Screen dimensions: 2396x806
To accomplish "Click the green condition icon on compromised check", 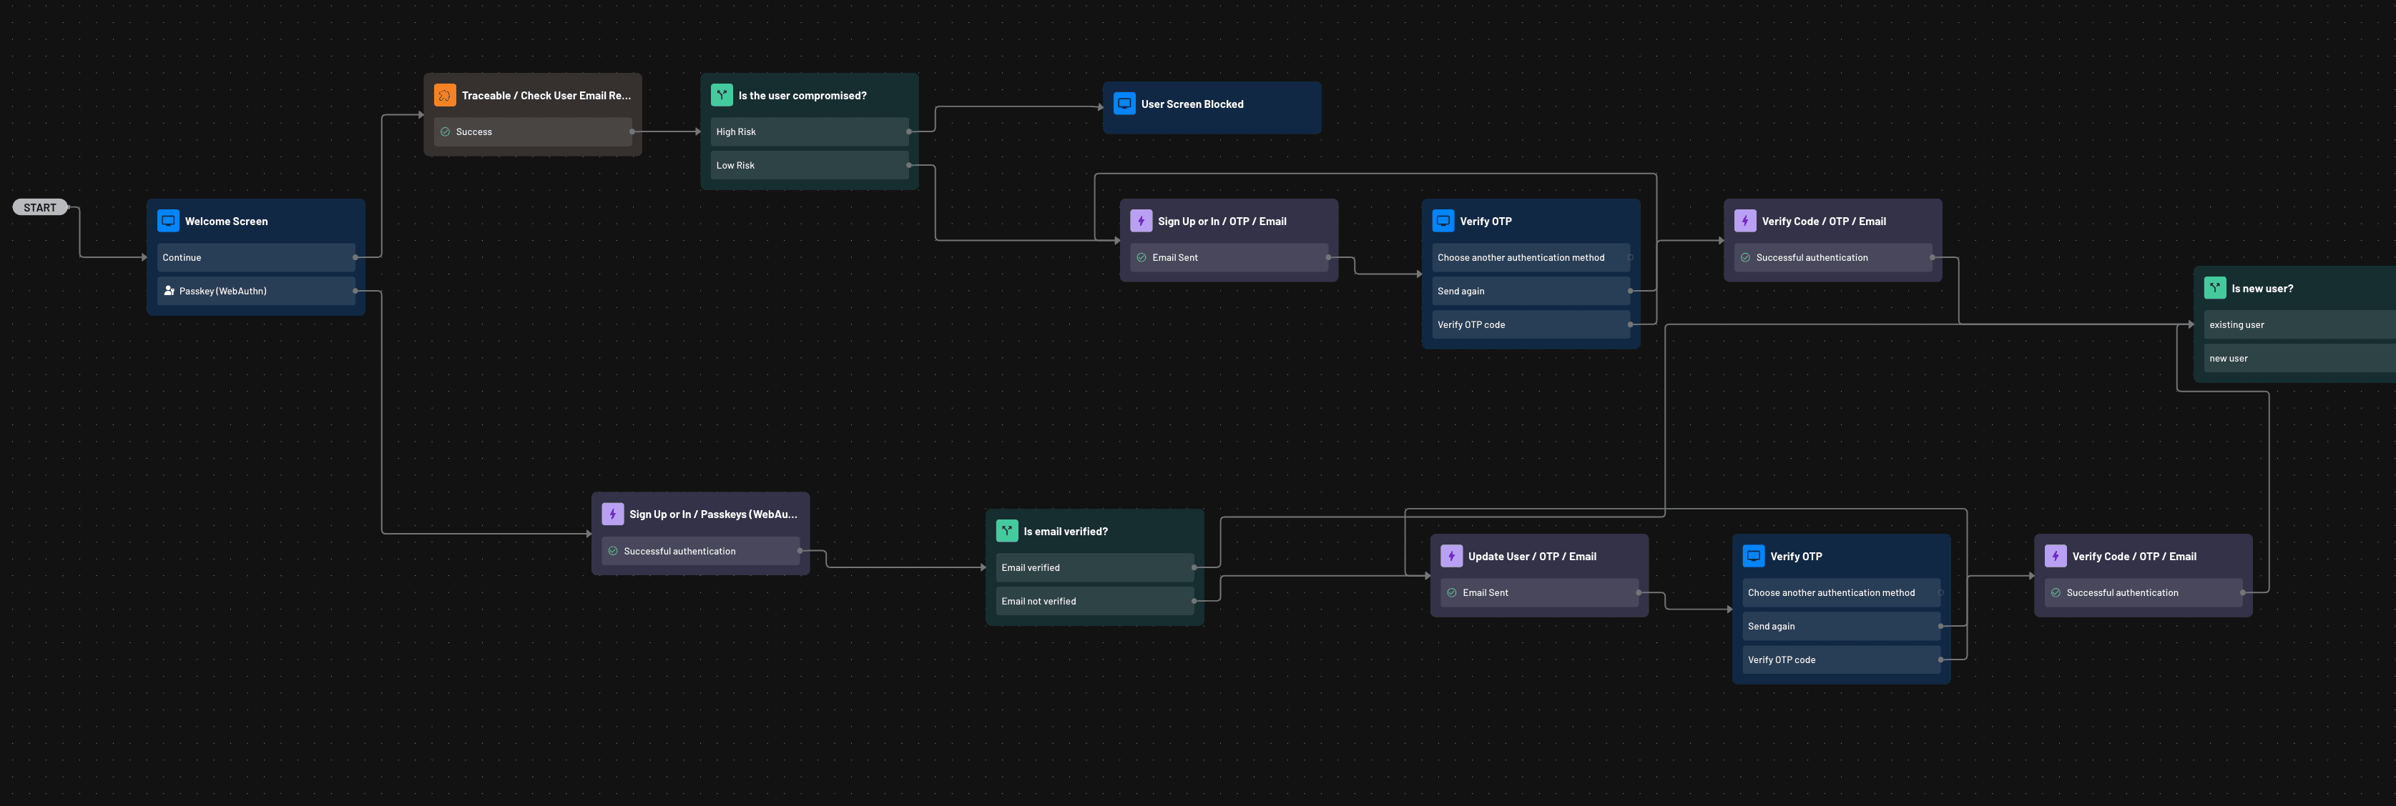I will pos(722,95).
